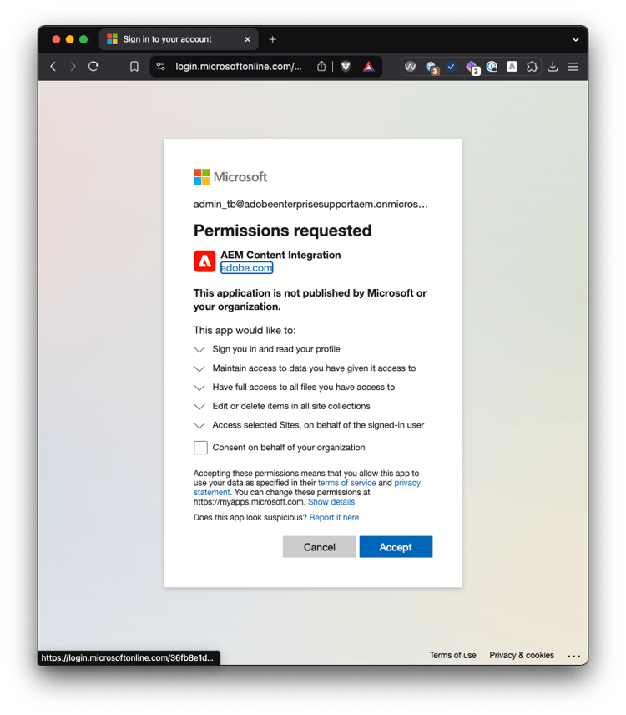
Task: Click the round blue password extension icon
Action: click(492, 67)
